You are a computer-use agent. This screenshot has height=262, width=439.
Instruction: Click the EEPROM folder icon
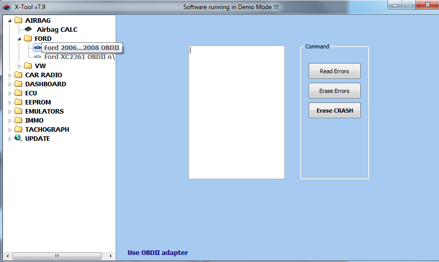(18, 102)
